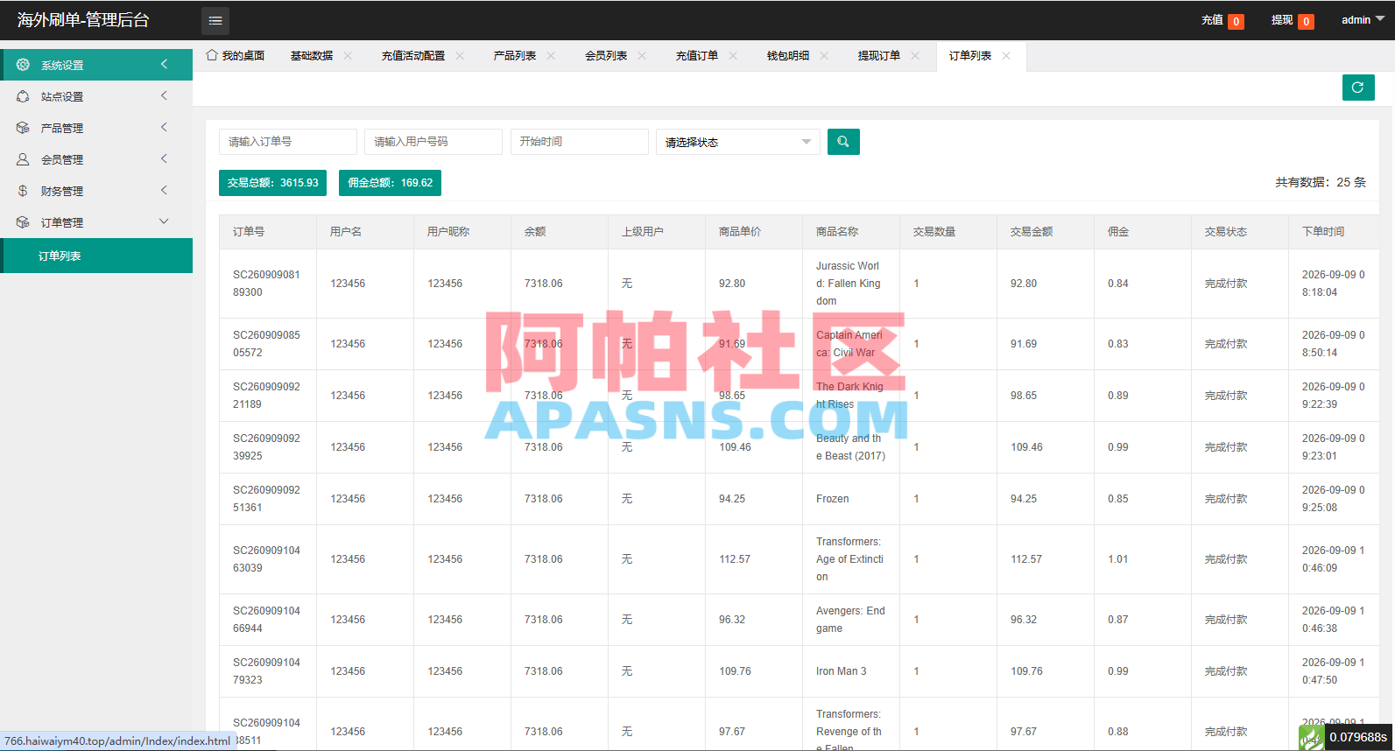This screenshot has width=1395, height=751.
Task: Open the 请选择状态 status dropdown
Action: click(738, 142)
